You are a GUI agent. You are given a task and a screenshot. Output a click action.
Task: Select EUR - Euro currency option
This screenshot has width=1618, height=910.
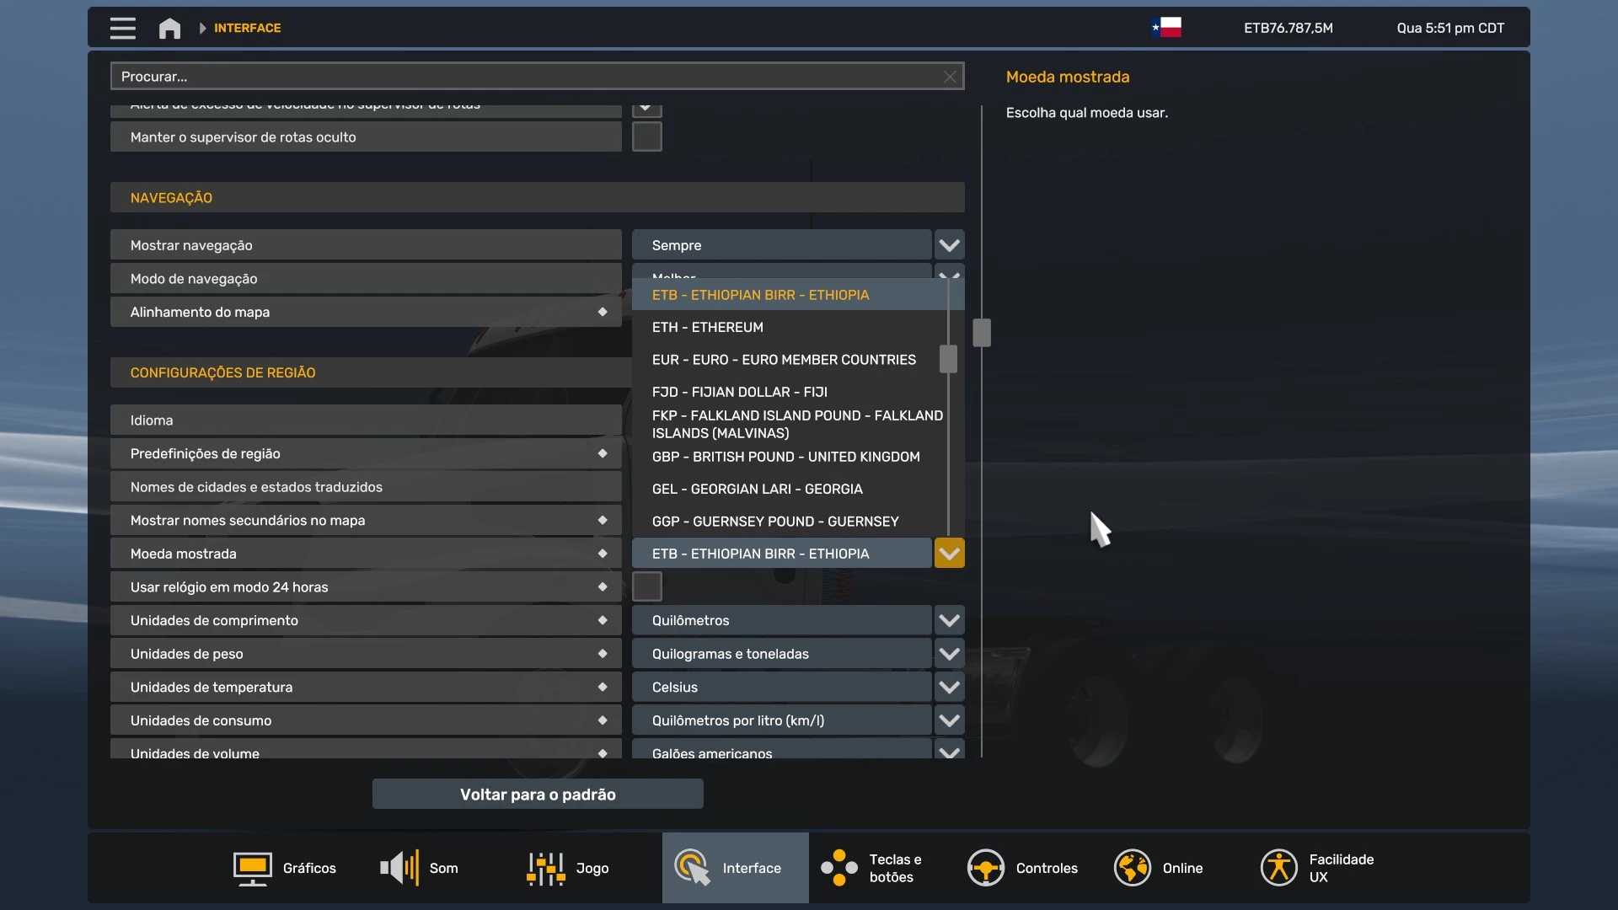coord(783,360)
